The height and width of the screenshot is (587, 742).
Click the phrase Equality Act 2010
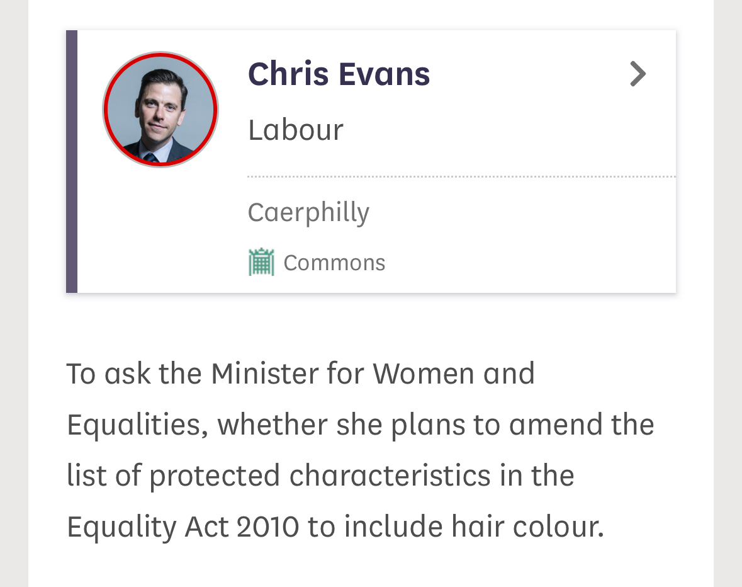point(183,527)
